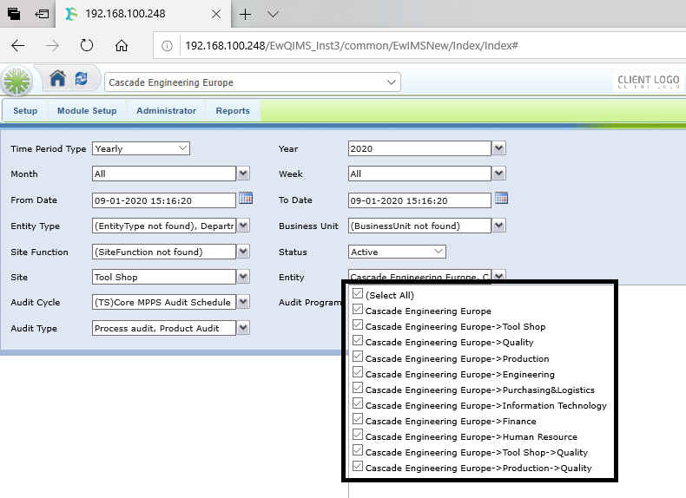Uncheck Cascade Engineering Europe->Finance
The image size is (686, 498).
pos(358,419)
